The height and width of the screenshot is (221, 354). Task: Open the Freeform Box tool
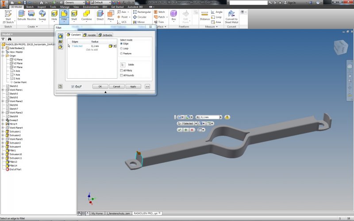tap(173, 15)
